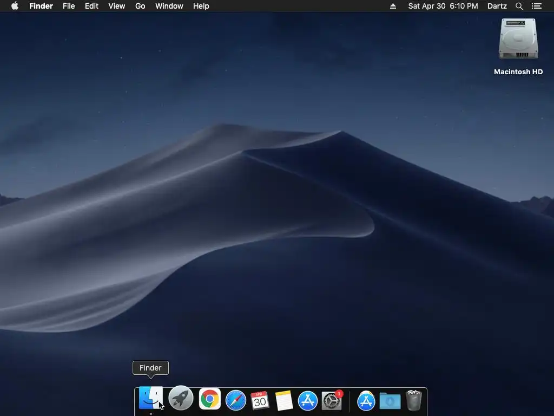Screen dimensions: 554x416
Task: Open the Downloads folder in Dock
Action: pyautogui.click(x=390, y=401)
